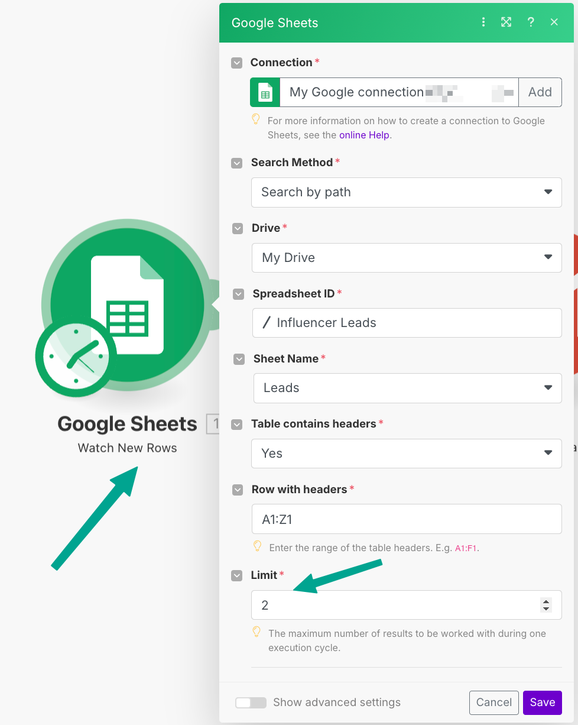Image resolution: width=578 pixels, height=725 pixels.
Task: Click the lightbulb hint icon under Row with headers
Action: pos(257,546)
